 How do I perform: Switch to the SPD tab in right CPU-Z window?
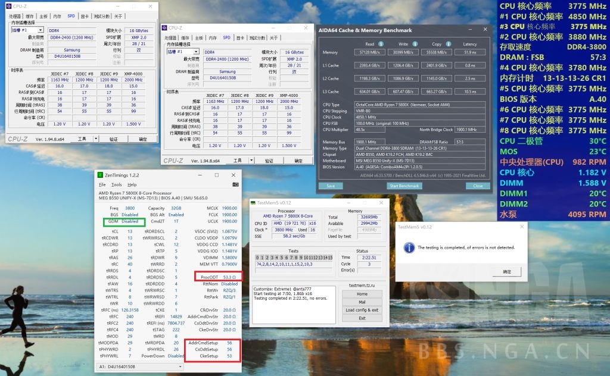pos(226,37)
